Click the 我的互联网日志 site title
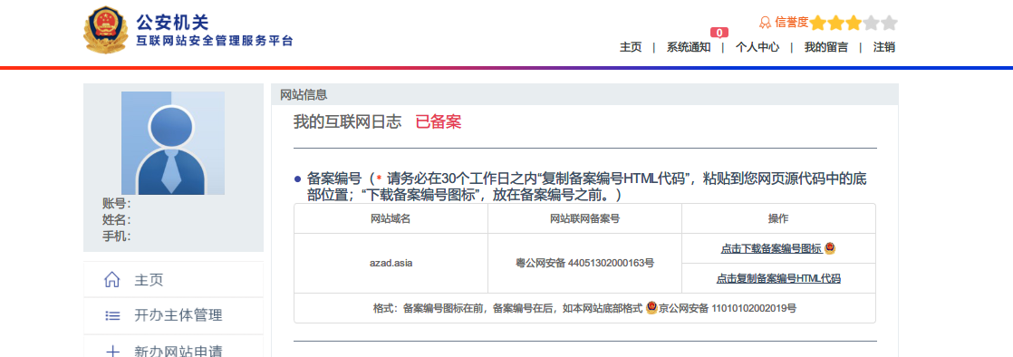1013x357 pixels. [348, 122]
